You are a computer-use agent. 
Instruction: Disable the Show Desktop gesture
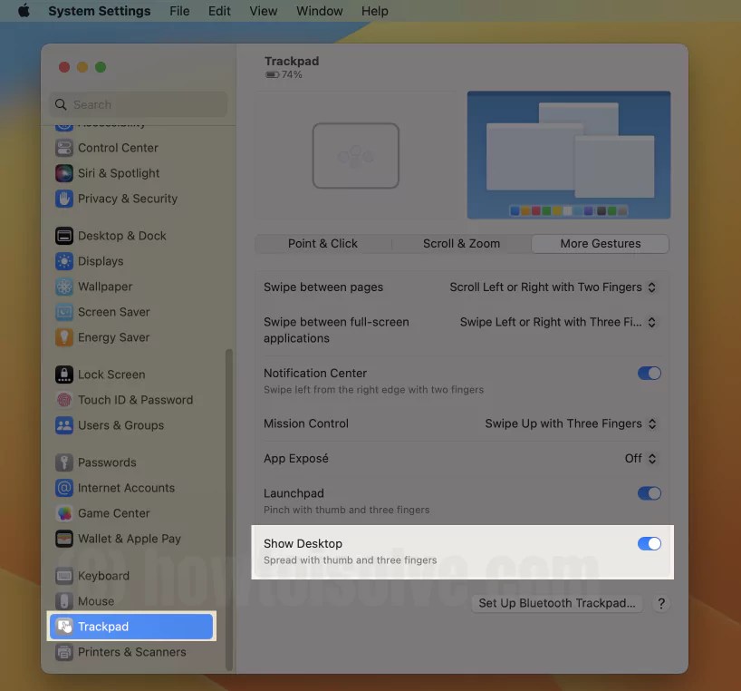650,543
